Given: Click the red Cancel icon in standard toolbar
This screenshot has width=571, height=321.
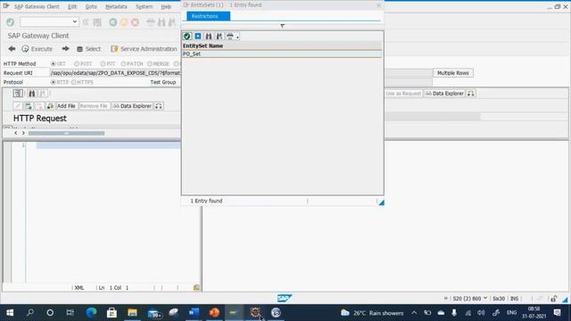Looking at the screenshot, I should tap(135, 22).
